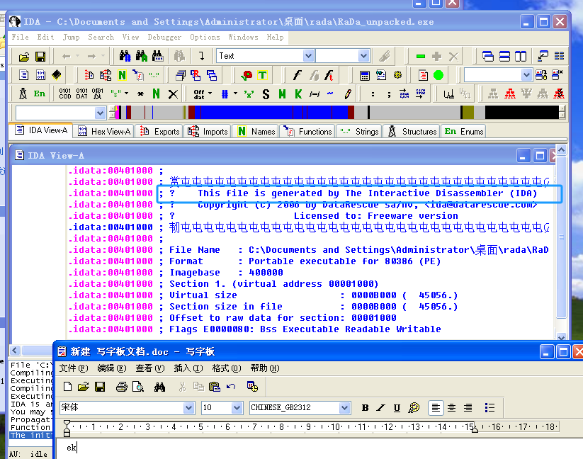
Task: Click the WordPad find binoculars icon
Action: tap(159, 387)
